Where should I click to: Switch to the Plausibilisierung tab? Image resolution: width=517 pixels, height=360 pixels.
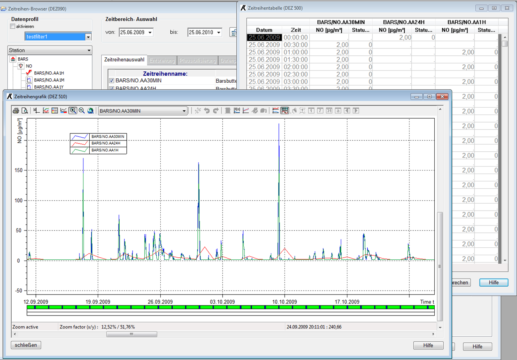point(197,60)
